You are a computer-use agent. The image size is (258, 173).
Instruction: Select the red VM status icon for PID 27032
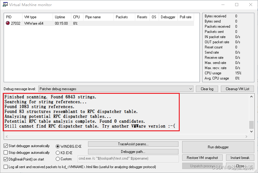[8, 23]
